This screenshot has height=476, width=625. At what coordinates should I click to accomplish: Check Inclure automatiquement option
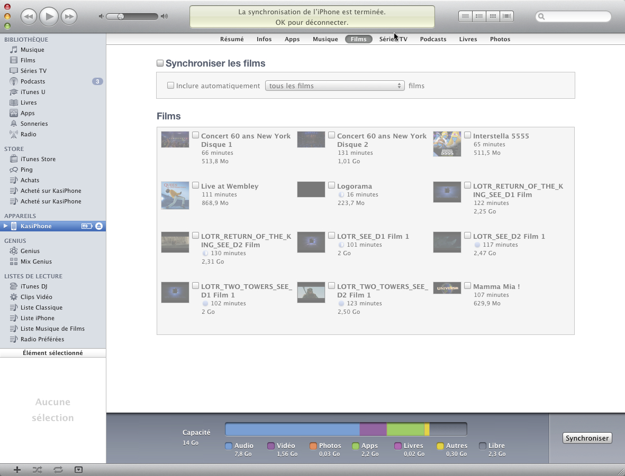click(x=170, y=86)
